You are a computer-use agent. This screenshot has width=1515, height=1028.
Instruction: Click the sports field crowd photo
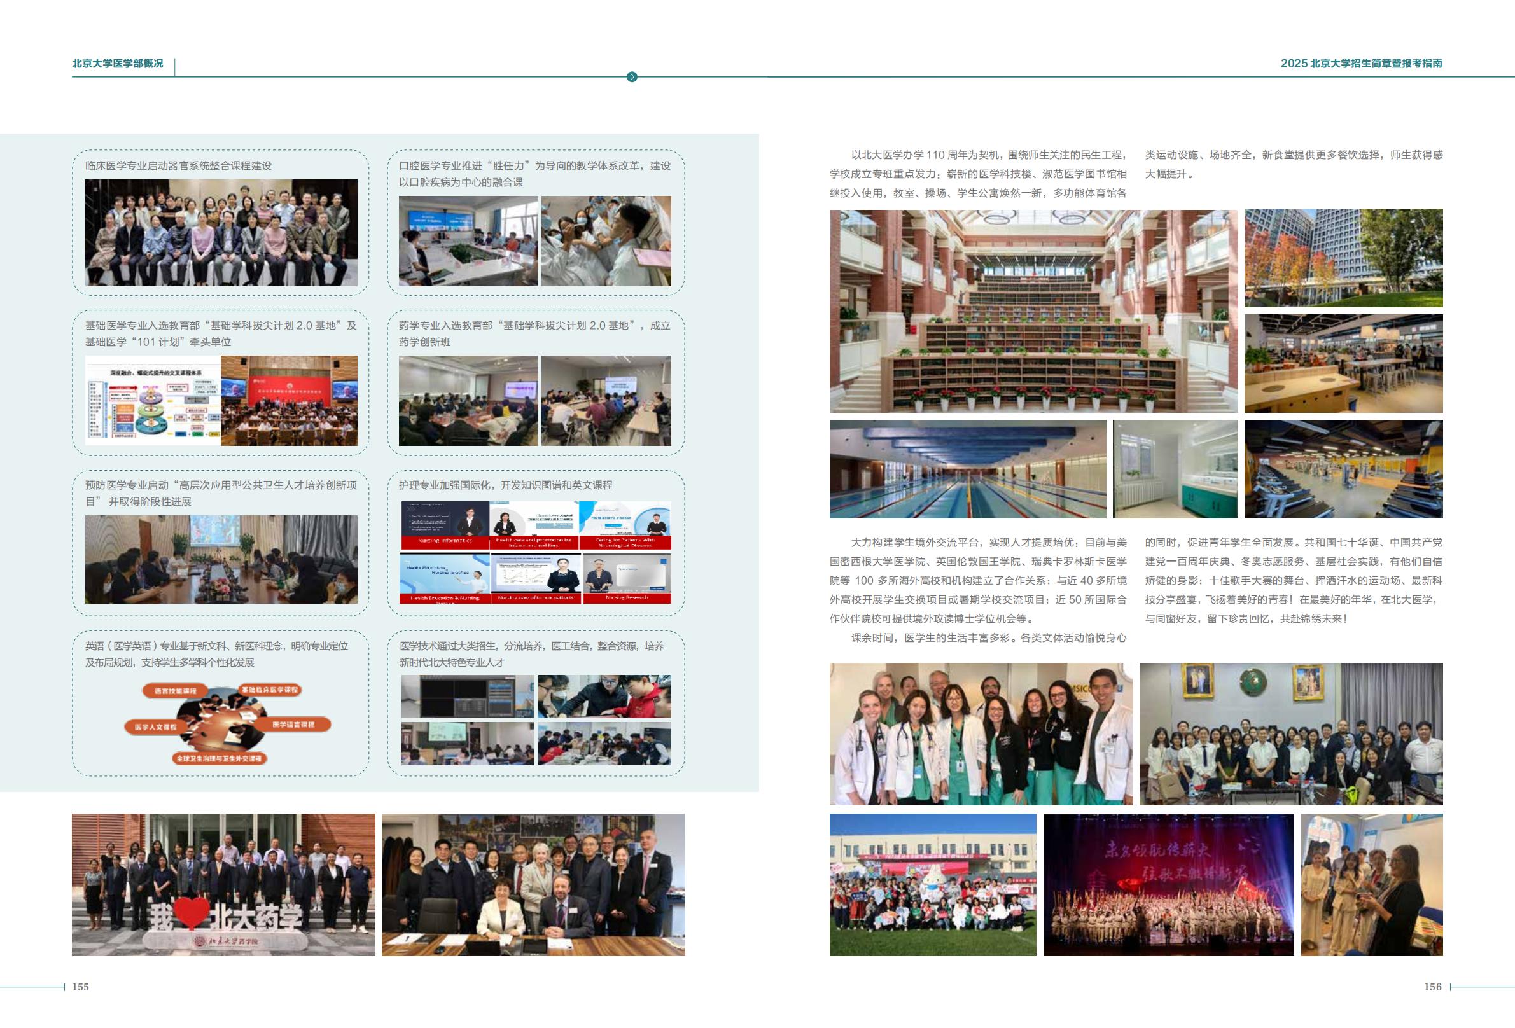932,884
